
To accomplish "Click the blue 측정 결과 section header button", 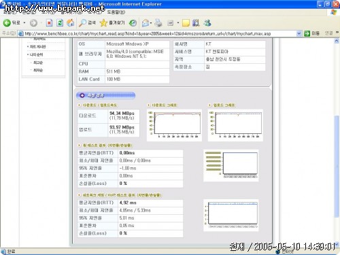I will 105,95.
